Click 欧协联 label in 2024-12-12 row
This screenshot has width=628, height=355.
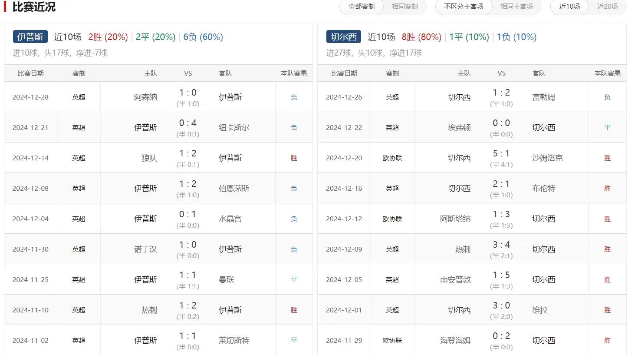392,219
